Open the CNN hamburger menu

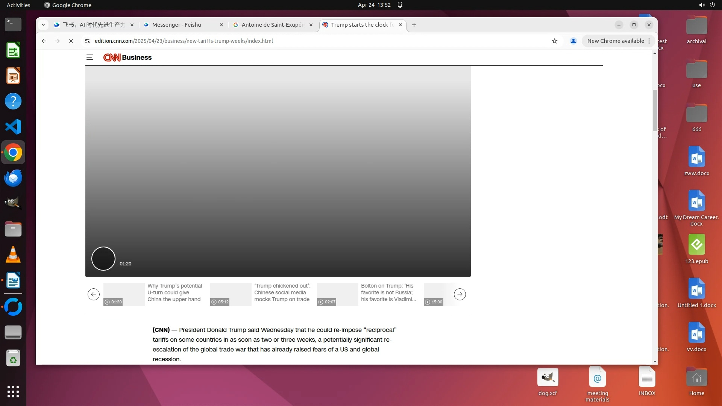[89, 58]
